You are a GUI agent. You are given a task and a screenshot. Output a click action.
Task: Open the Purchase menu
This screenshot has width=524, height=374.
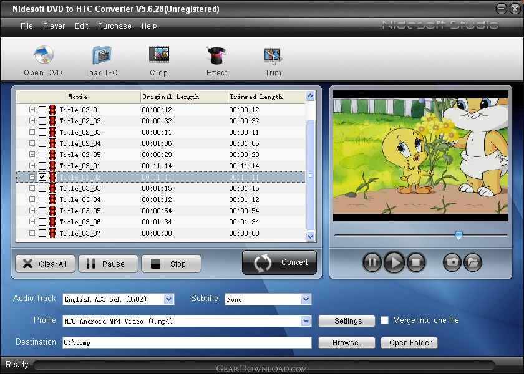[115, 26]
